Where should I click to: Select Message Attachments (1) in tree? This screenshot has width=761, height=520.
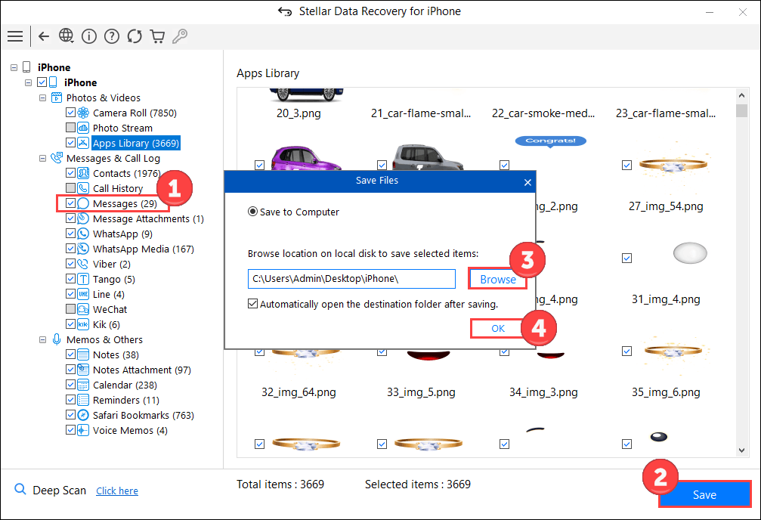[148, 219]
